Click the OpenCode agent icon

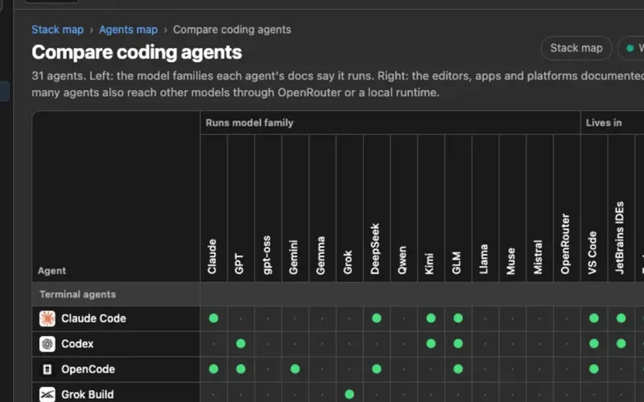(x=47, y=369)
